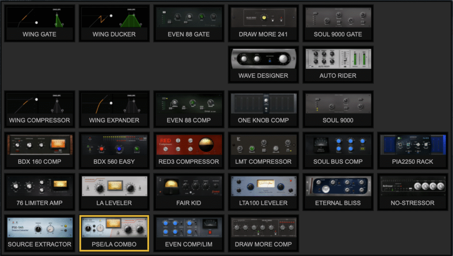
Task: Click the RED3 COMPRESSOR tile
Action: pyautogui.click(x=189, y=151)
